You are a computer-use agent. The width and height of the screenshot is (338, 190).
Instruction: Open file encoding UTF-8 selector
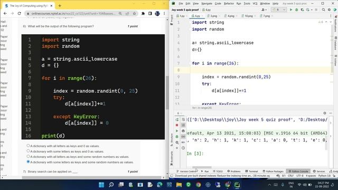(x=299, y=176)
